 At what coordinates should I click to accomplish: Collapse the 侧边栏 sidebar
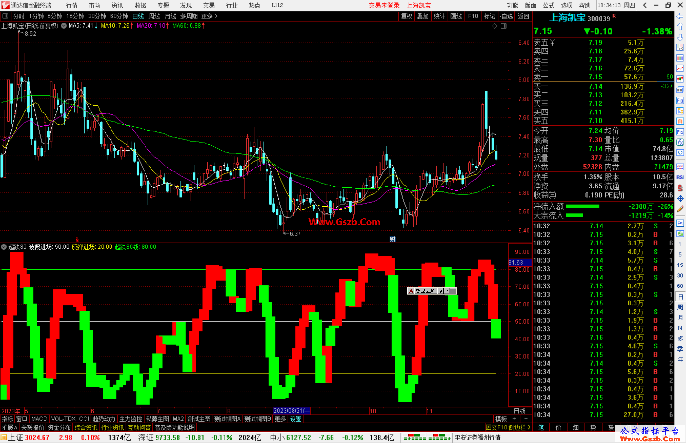pos(520,427)
